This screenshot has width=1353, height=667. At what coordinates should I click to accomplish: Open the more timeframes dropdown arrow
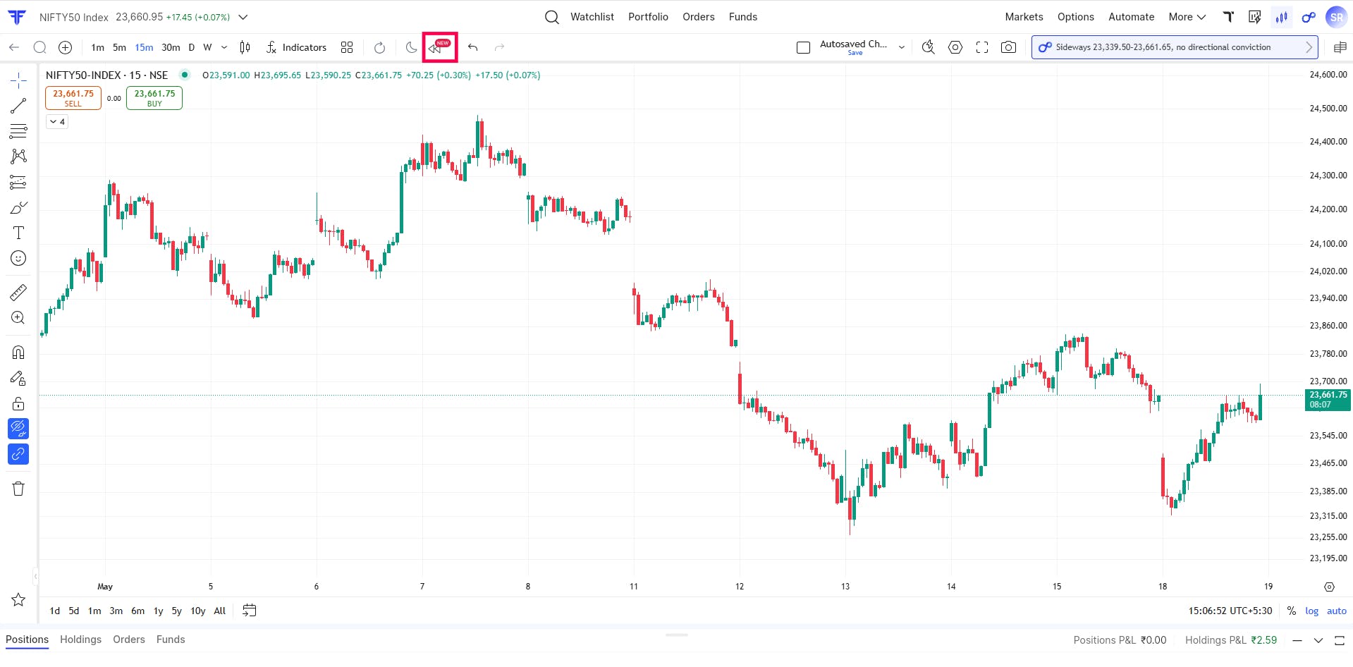(x=224, y=47)
